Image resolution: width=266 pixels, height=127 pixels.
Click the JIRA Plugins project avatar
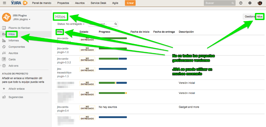tap(6, 17)
